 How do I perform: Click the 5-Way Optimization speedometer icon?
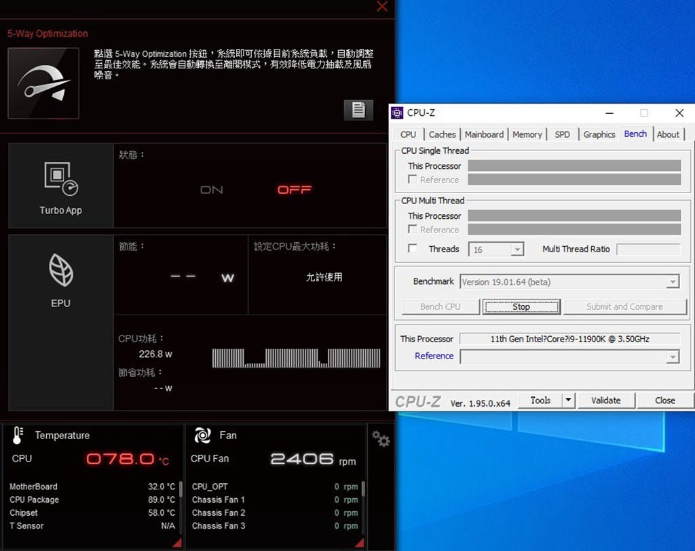coord(43,83)
